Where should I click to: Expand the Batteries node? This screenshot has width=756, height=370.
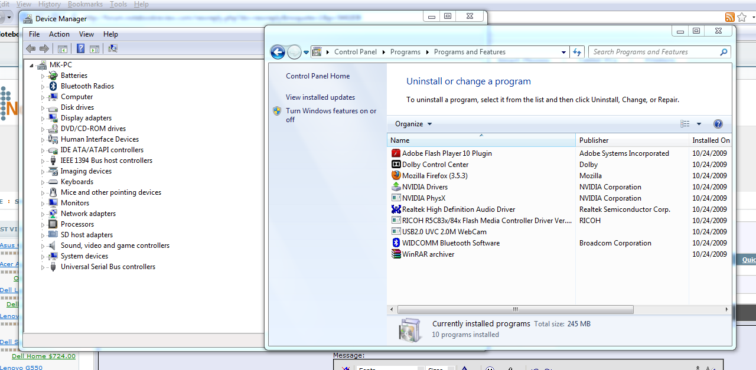coord(43,76)
